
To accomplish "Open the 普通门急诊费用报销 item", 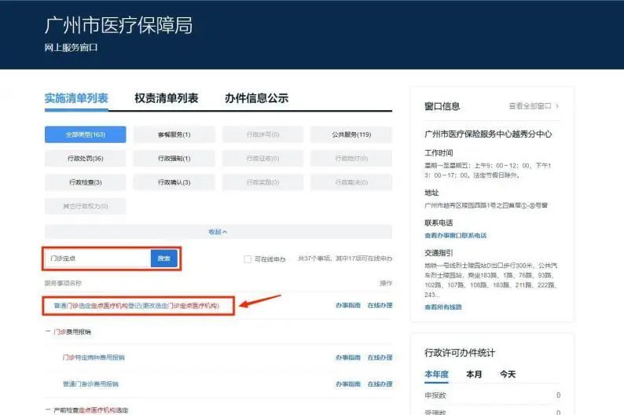I will click(x=90, y=384).
